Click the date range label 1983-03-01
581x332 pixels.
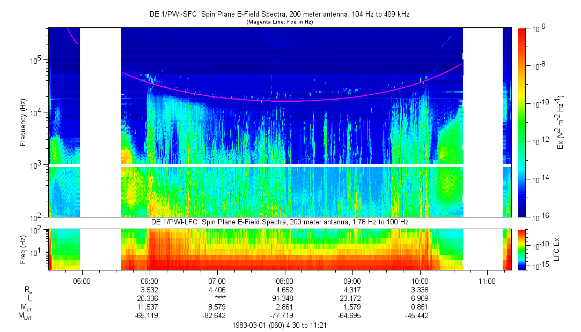279,325
